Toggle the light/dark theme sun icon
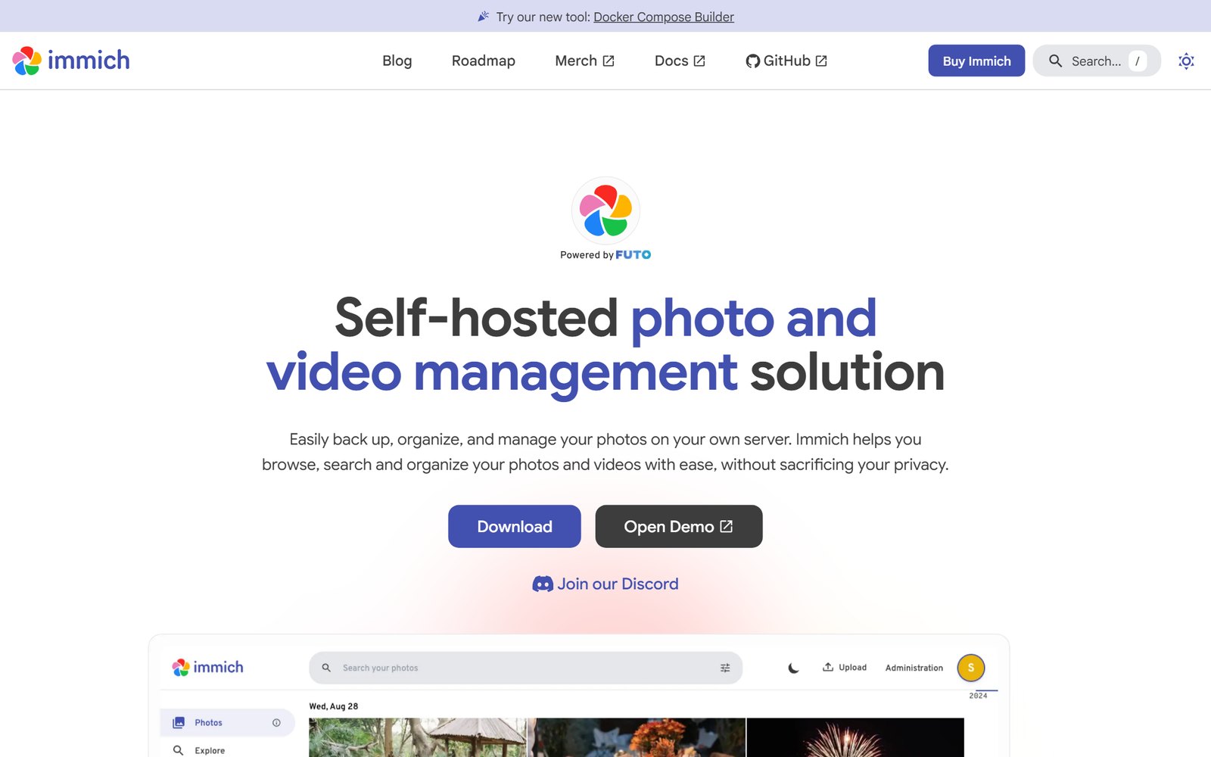This screenshot has height=757, width=1211. coord(1186,61)
